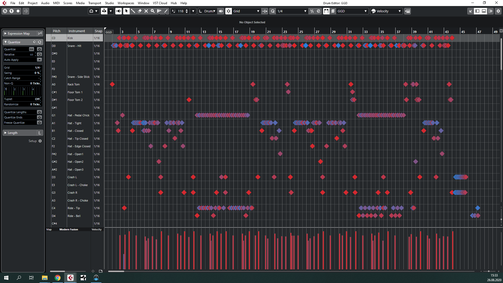Image resolution: width=503 pixels, height=283 pixels.
Task: Select the Mute tool in toolbar
Action: point(146,11)
